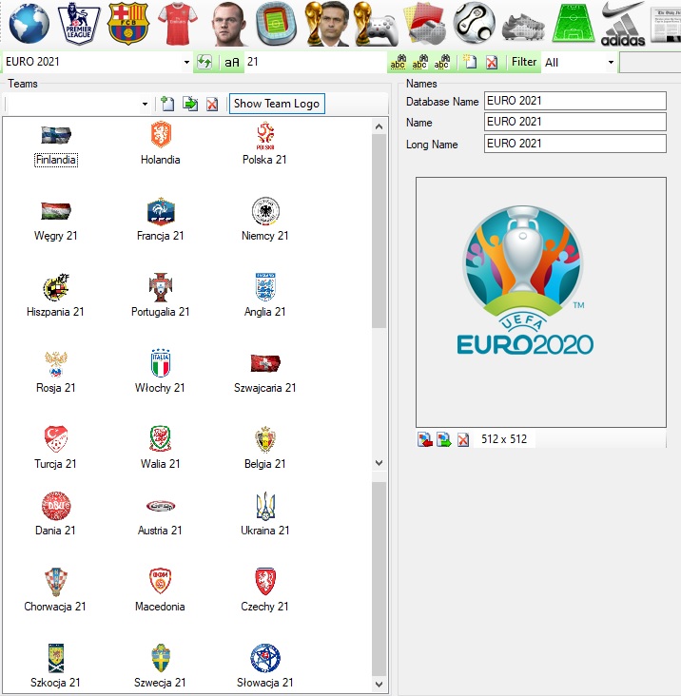Click the Name field with EURO 2021
The image size is (681, 696).
(x=574, y=122)
